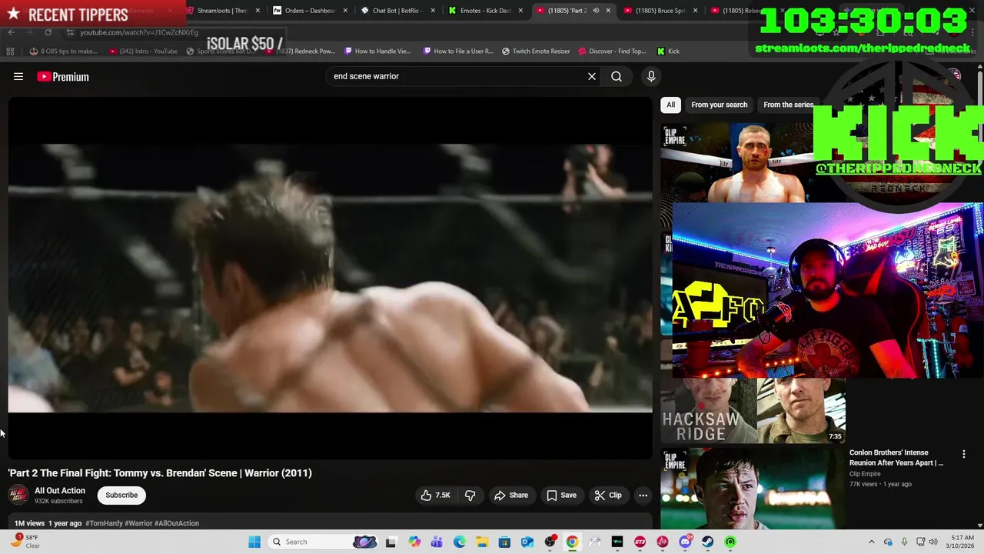The height and width of the screenshot is (554, 984).
Task: Mute the playing 'Part 2' tab speaker icon
Action: [596, 11]
